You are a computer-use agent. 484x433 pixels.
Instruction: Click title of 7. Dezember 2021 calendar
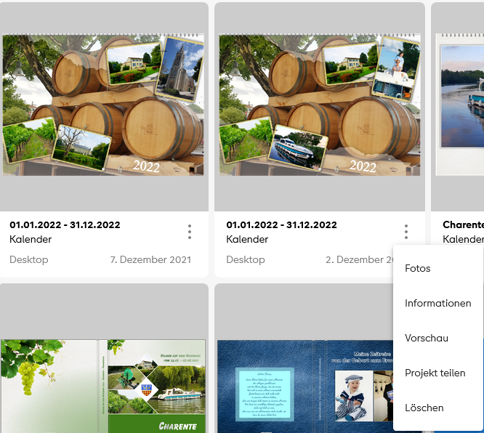coord(65,224)
